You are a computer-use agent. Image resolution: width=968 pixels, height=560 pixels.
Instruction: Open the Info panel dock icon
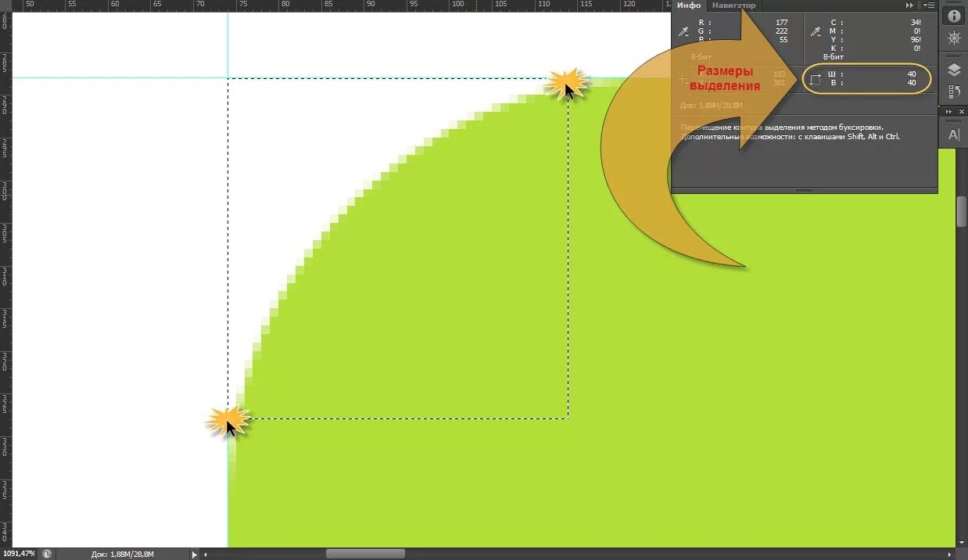[954, 16]
